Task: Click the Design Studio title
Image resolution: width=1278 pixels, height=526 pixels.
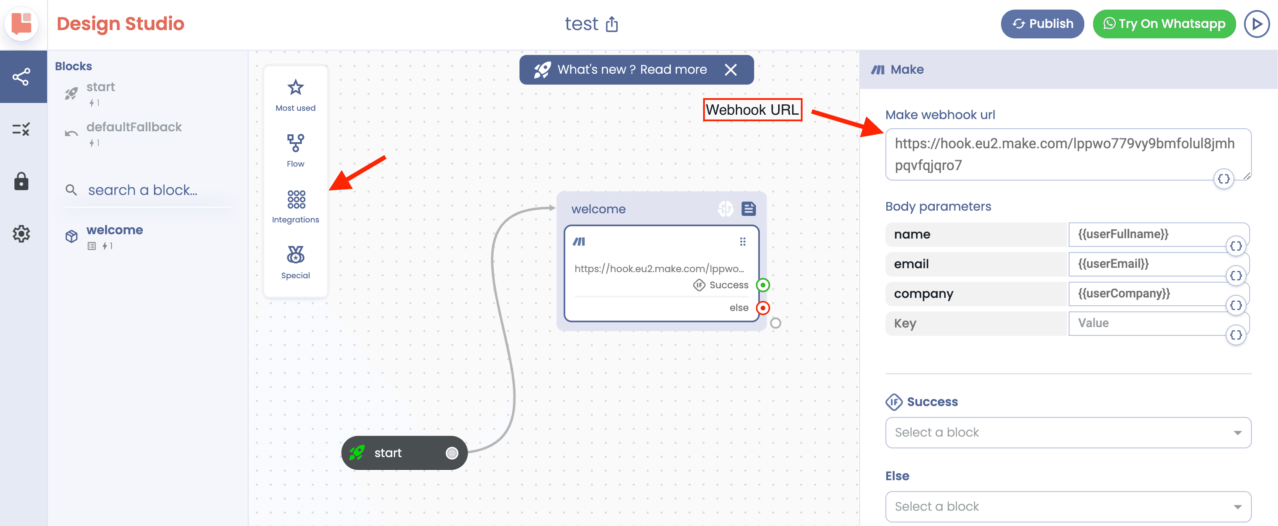Action: [x=120, y=24]
